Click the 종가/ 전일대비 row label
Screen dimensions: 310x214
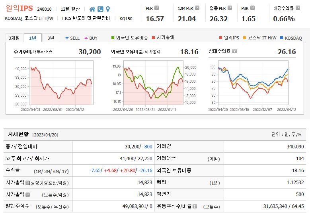[x=21, y=147]
